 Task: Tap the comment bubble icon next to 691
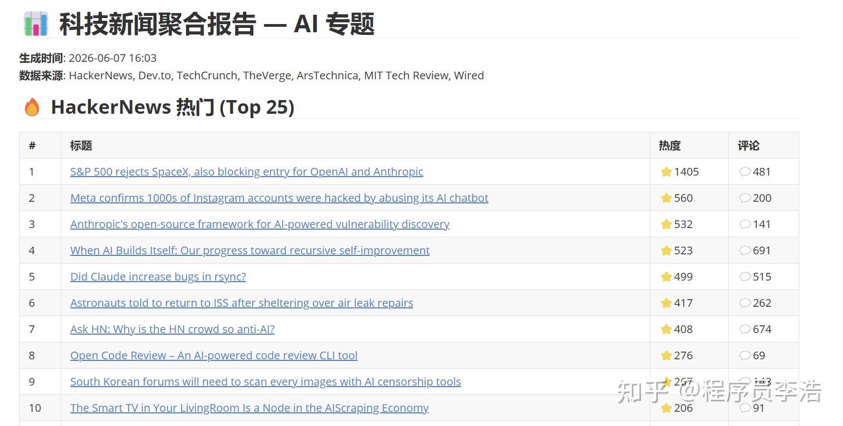[x=745, y=250]
